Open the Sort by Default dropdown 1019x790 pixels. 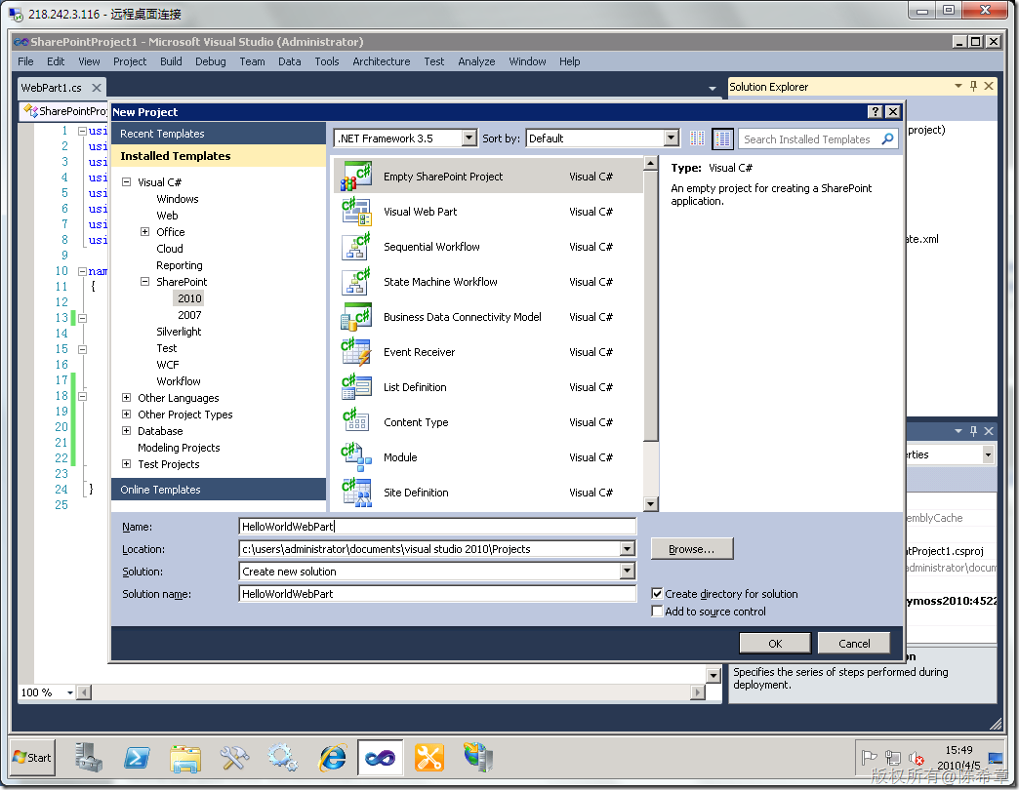[672, 138]
